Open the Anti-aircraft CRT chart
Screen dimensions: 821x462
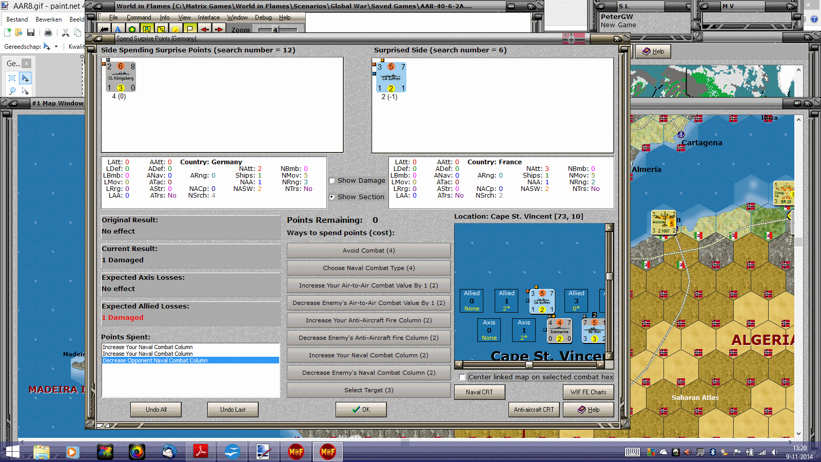coord(534,410)
